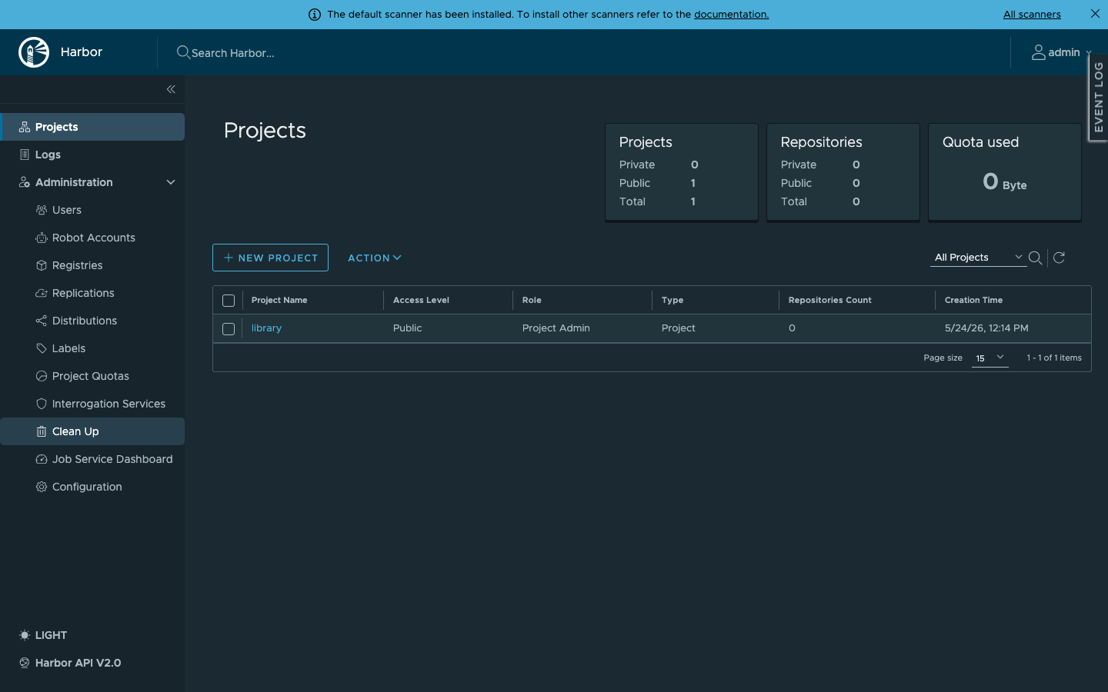1108x692 pixels.
Task: Search projects with the magnifier beside All Projects
Action: pos(1036,258)
